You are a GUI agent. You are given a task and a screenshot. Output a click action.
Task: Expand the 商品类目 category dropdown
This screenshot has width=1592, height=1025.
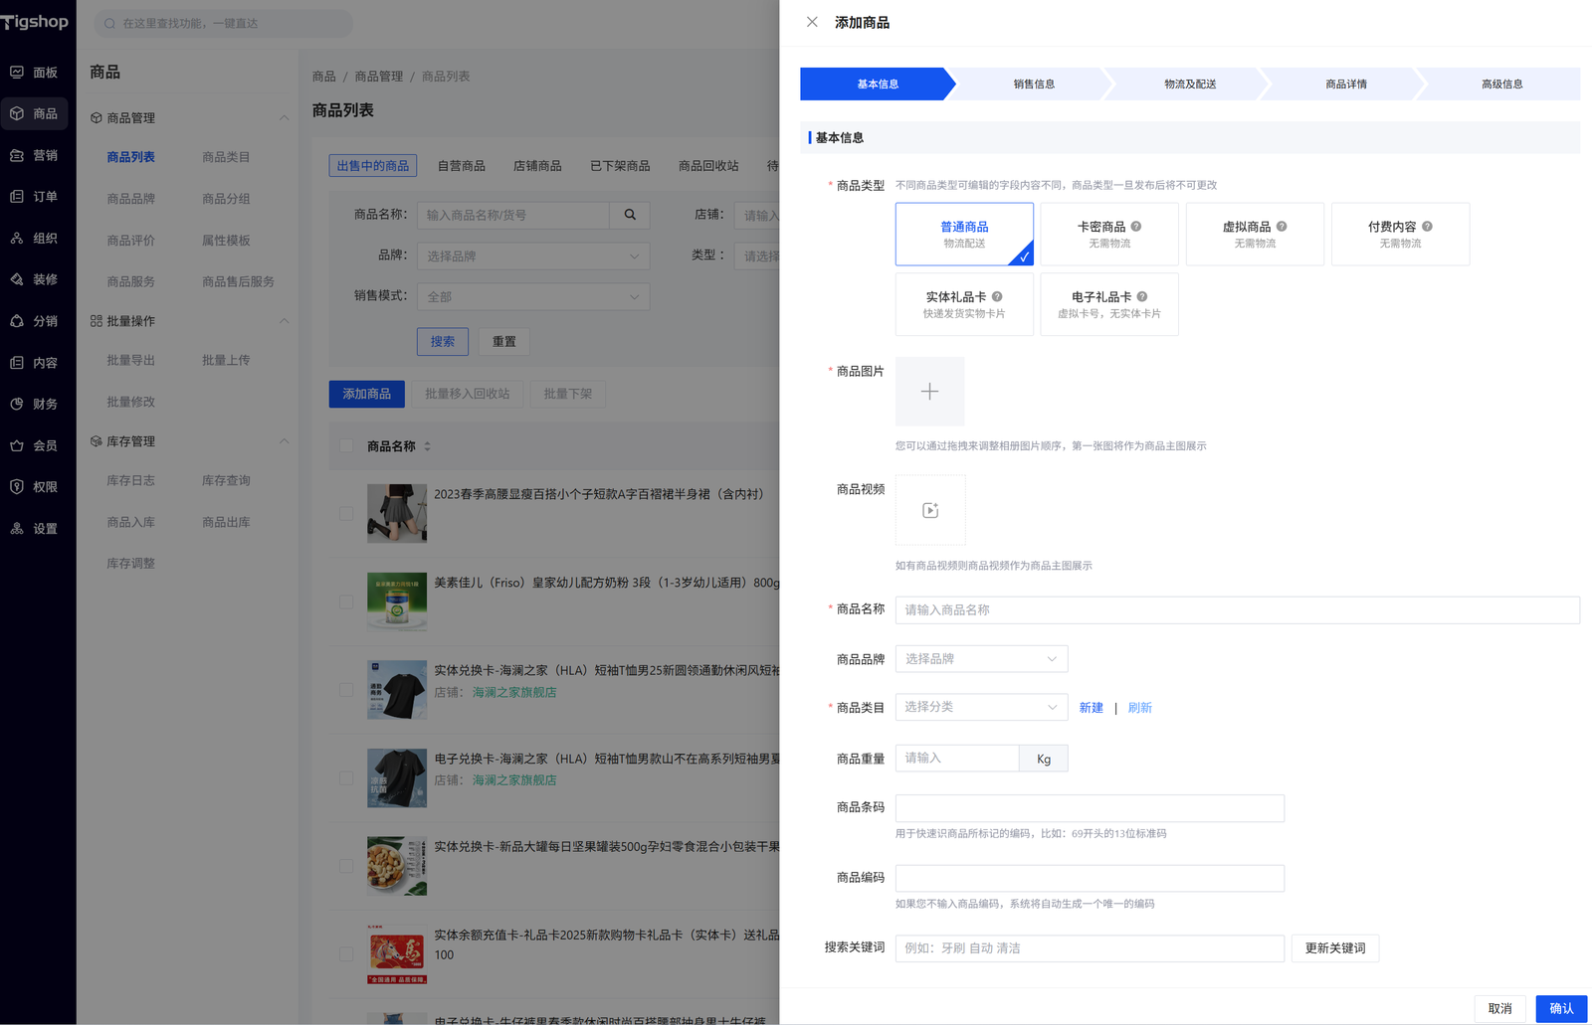[x=980, y=707]
